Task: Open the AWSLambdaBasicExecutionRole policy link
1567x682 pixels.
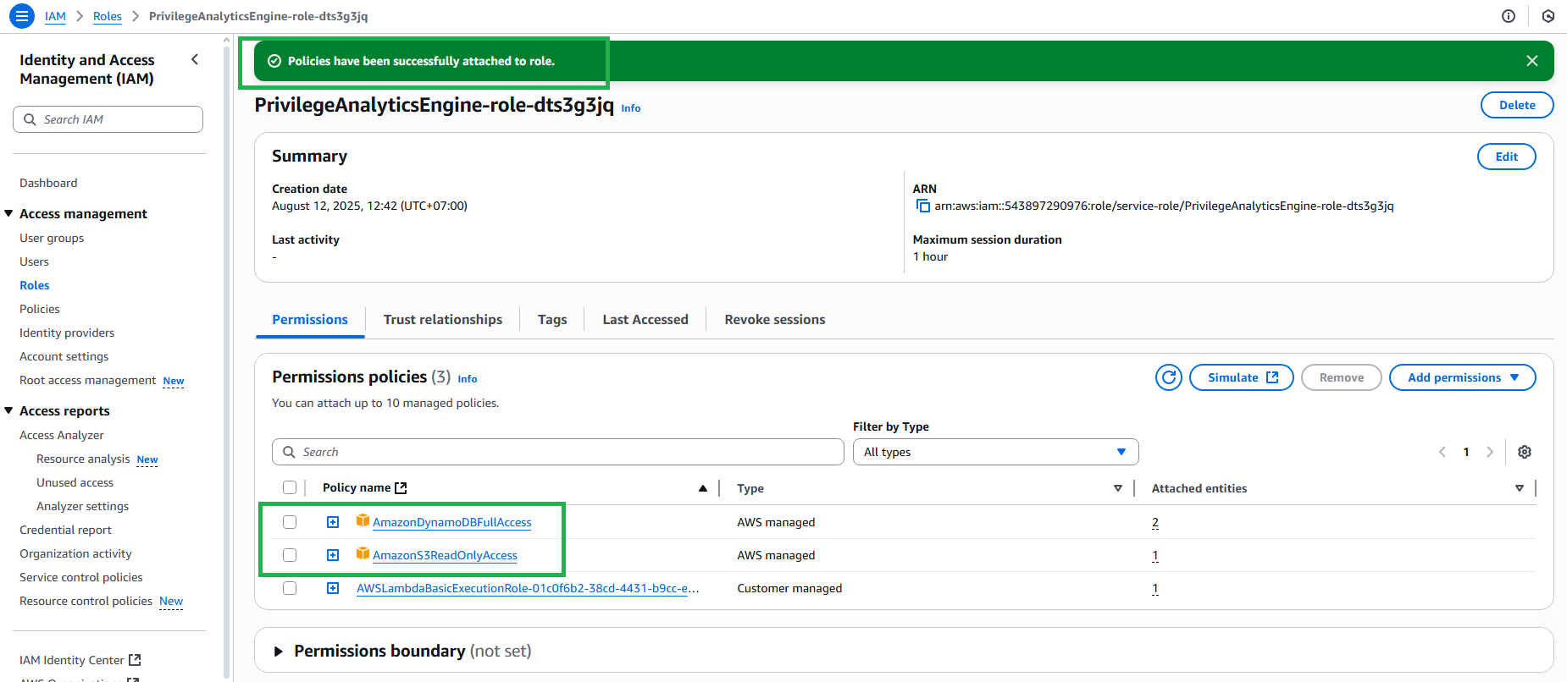Action: point(528,588)
